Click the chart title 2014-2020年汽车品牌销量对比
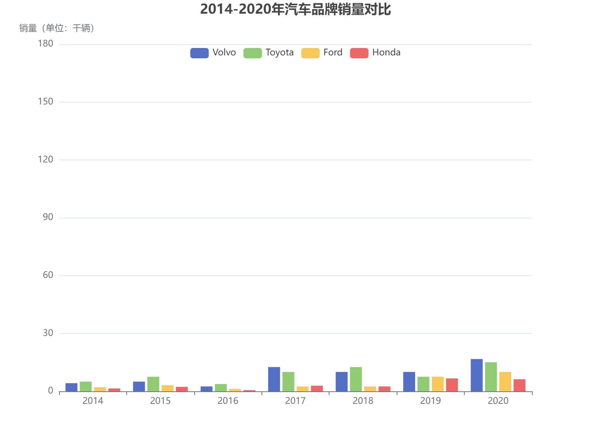Viewport: 591px width, 443px height. [x=295, y=9]
